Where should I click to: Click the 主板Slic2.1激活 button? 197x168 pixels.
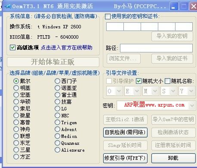(125, 119)
